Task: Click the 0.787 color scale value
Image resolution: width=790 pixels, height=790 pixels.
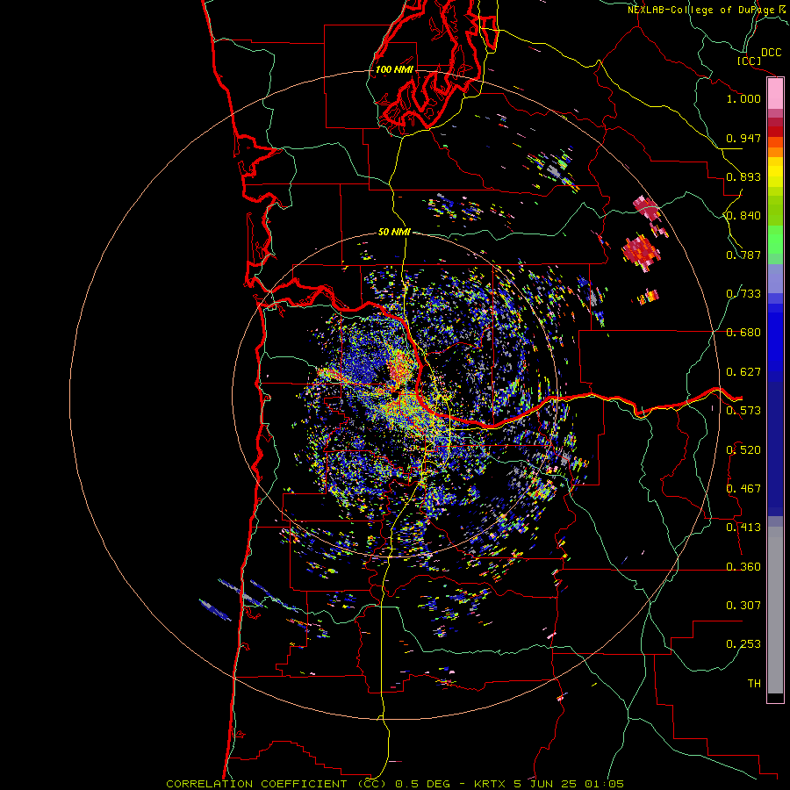Action: click(743, 255)
